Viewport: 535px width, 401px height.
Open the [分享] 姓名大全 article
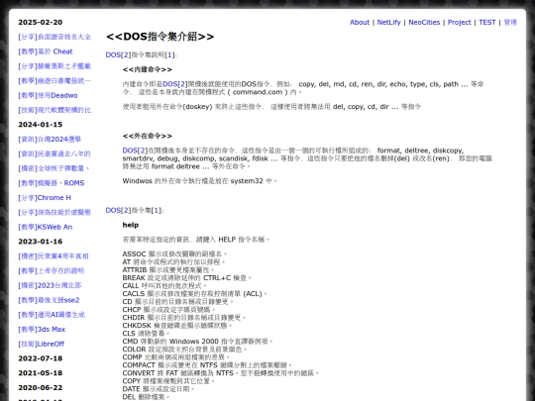[54, 37]
